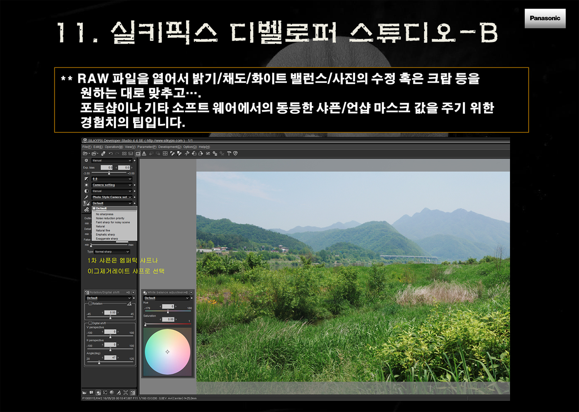Click the tone curve icon in bottom toolbar
Screen dimensions: 579x412
105,393
